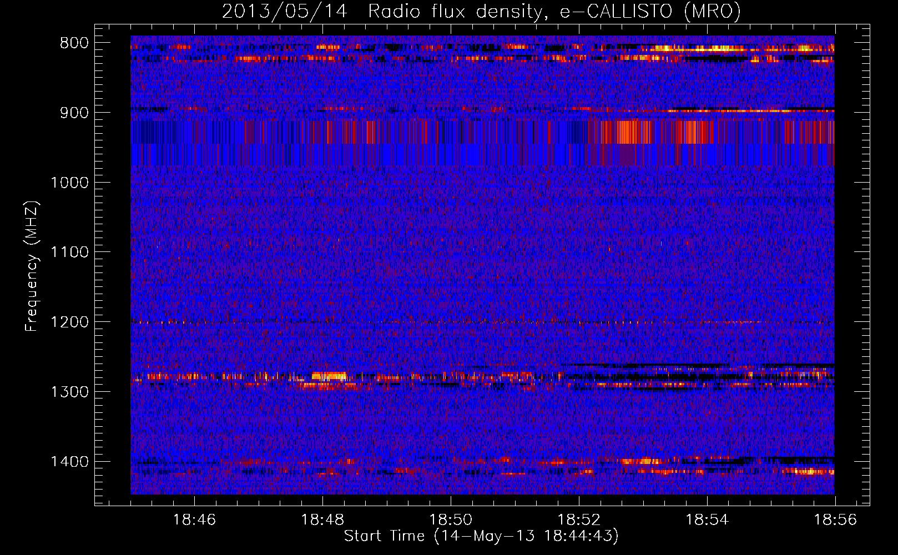Click the 1100 frequency tick label
898x555 pixels.
pyautogui.click(x=69, y=253)
